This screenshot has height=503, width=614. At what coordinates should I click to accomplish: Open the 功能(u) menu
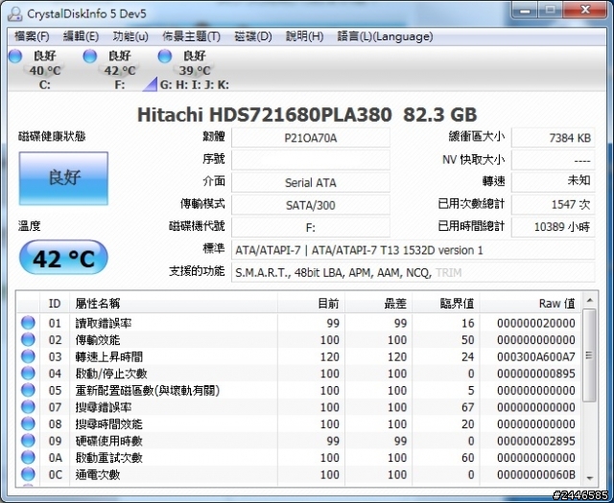click(130, 36)
